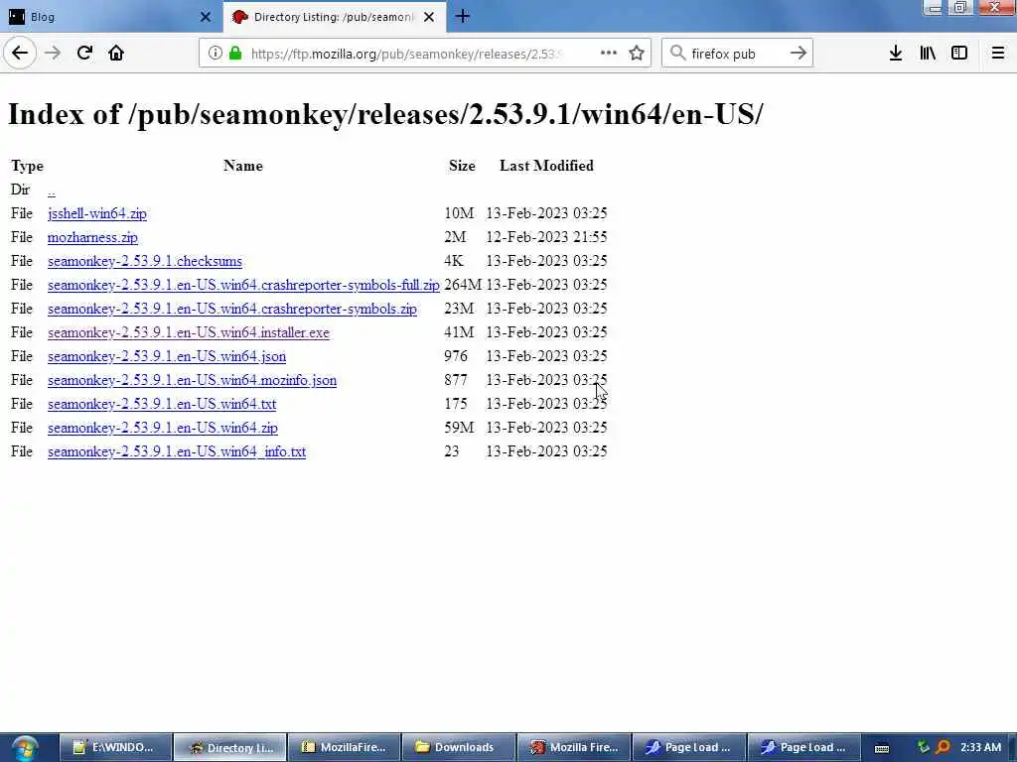Click the 'firefox pub' search box
Viewport: 1017px width, 762px height.
(x=736, y=54)
